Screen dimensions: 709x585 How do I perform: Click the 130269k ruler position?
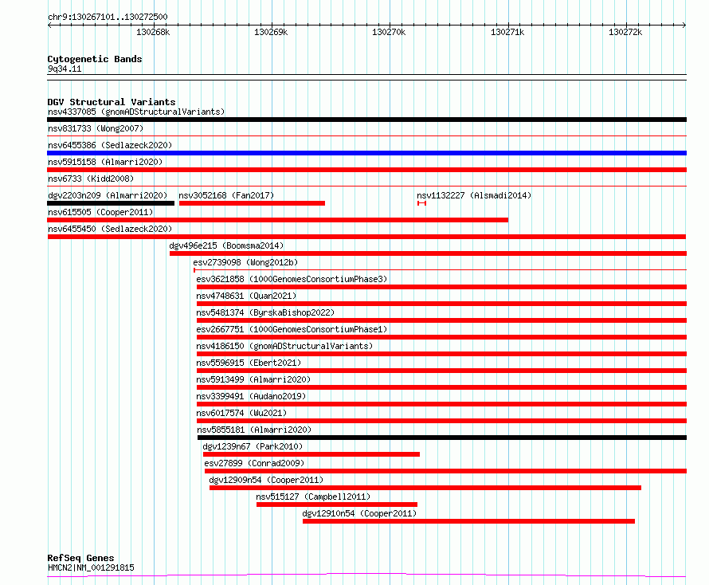[x=271, y=32]
